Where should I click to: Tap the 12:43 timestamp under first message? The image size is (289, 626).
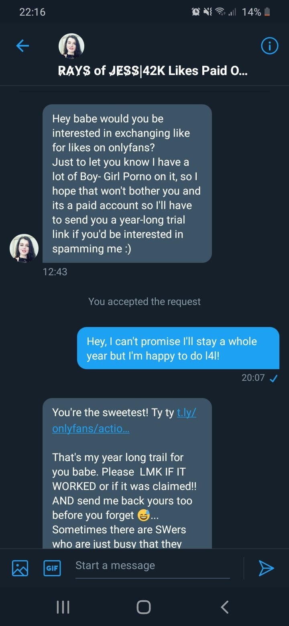55,272
